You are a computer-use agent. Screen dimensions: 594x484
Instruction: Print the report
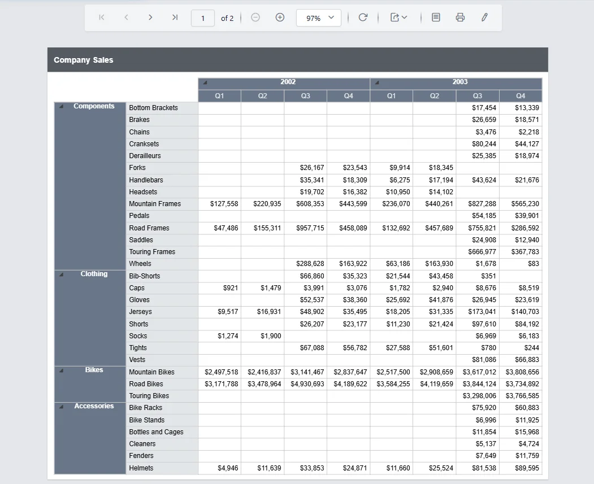point(460,18)
